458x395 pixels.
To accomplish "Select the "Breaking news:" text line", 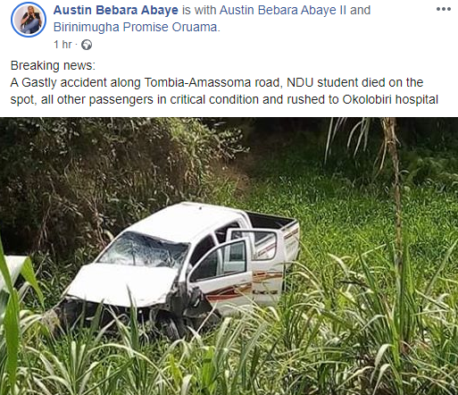I will [53, 65].
